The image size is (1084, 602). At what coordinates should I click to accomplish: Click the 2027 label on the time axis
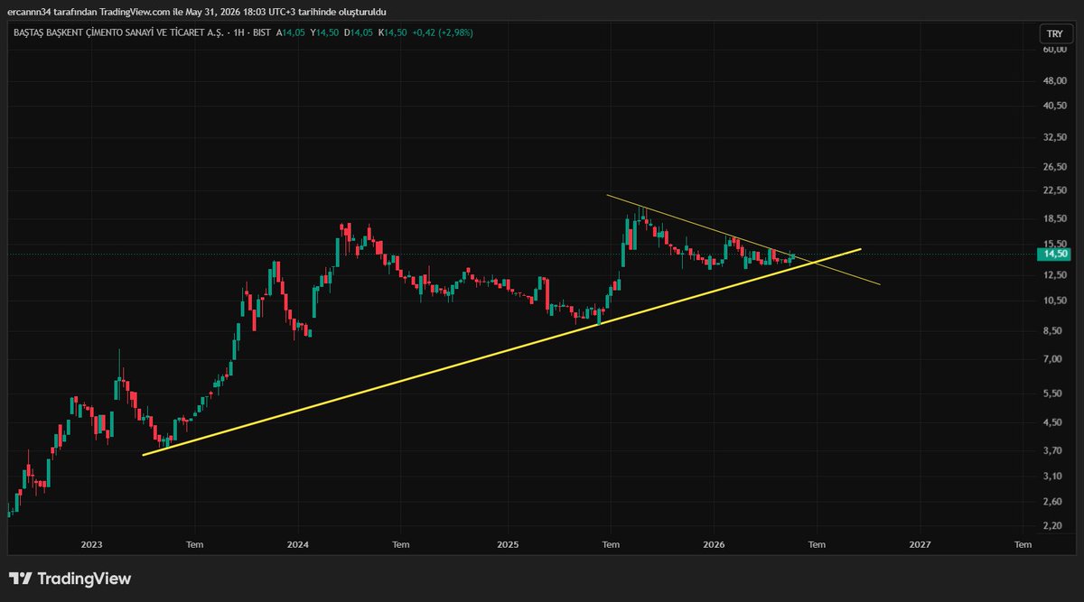[x=920, y=544]
